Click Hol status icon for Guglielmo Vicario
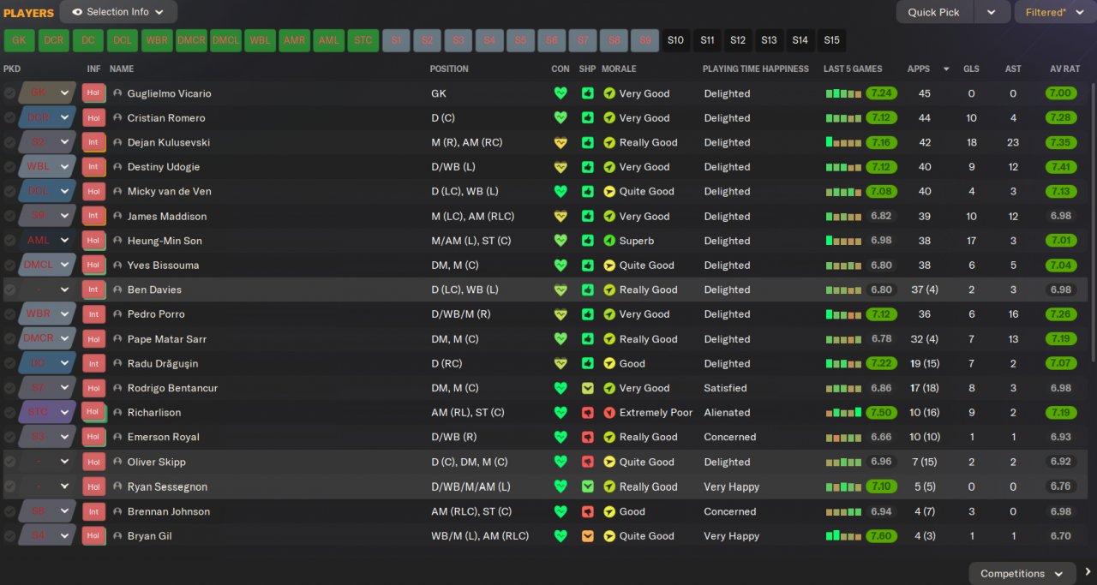 pos(93,93)
